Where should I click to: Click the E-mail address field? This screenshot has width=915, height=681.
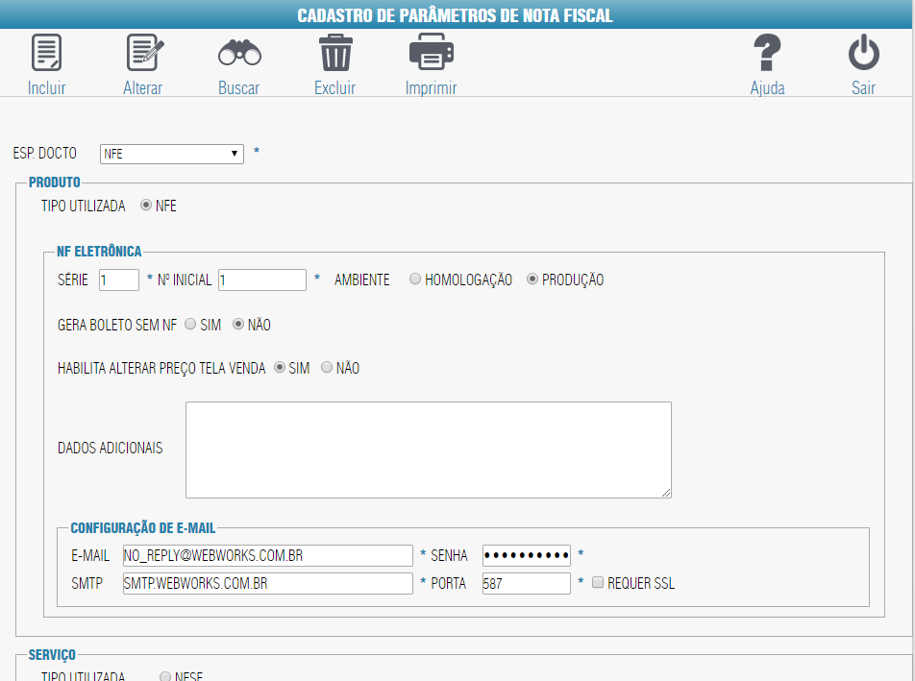[x=268, y=555]
